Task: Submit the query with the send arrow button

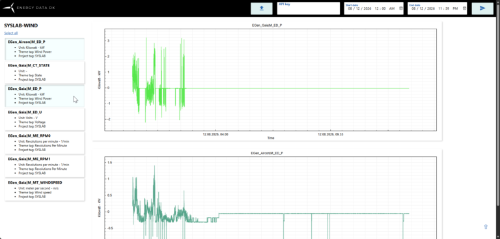Action: pyautogui.click(x=482, y=8)
